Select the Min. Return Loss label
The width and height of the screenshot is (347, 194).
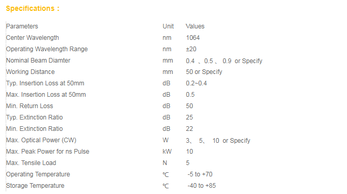point(30,106)
